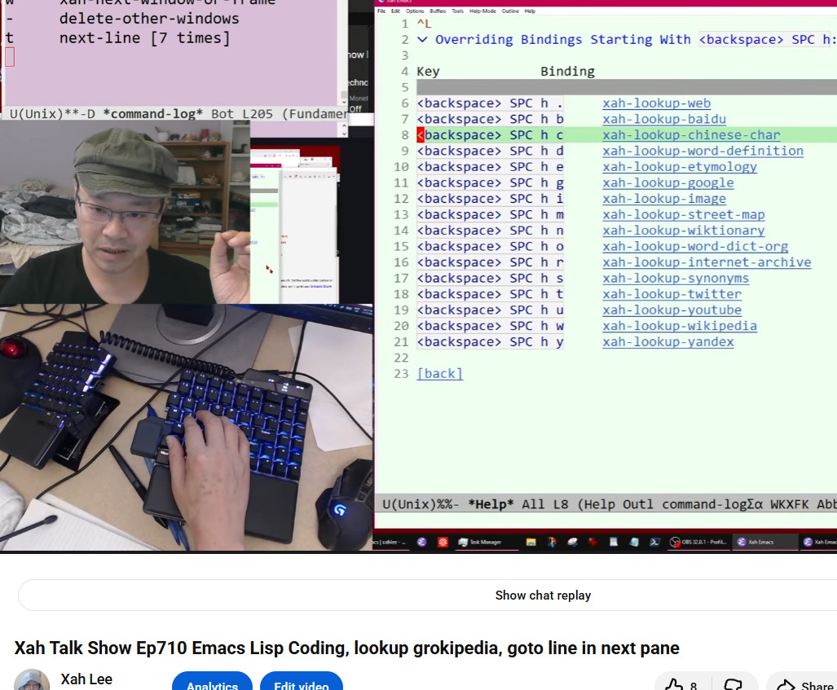Expand the Show chat replay panel

[543, 596]
